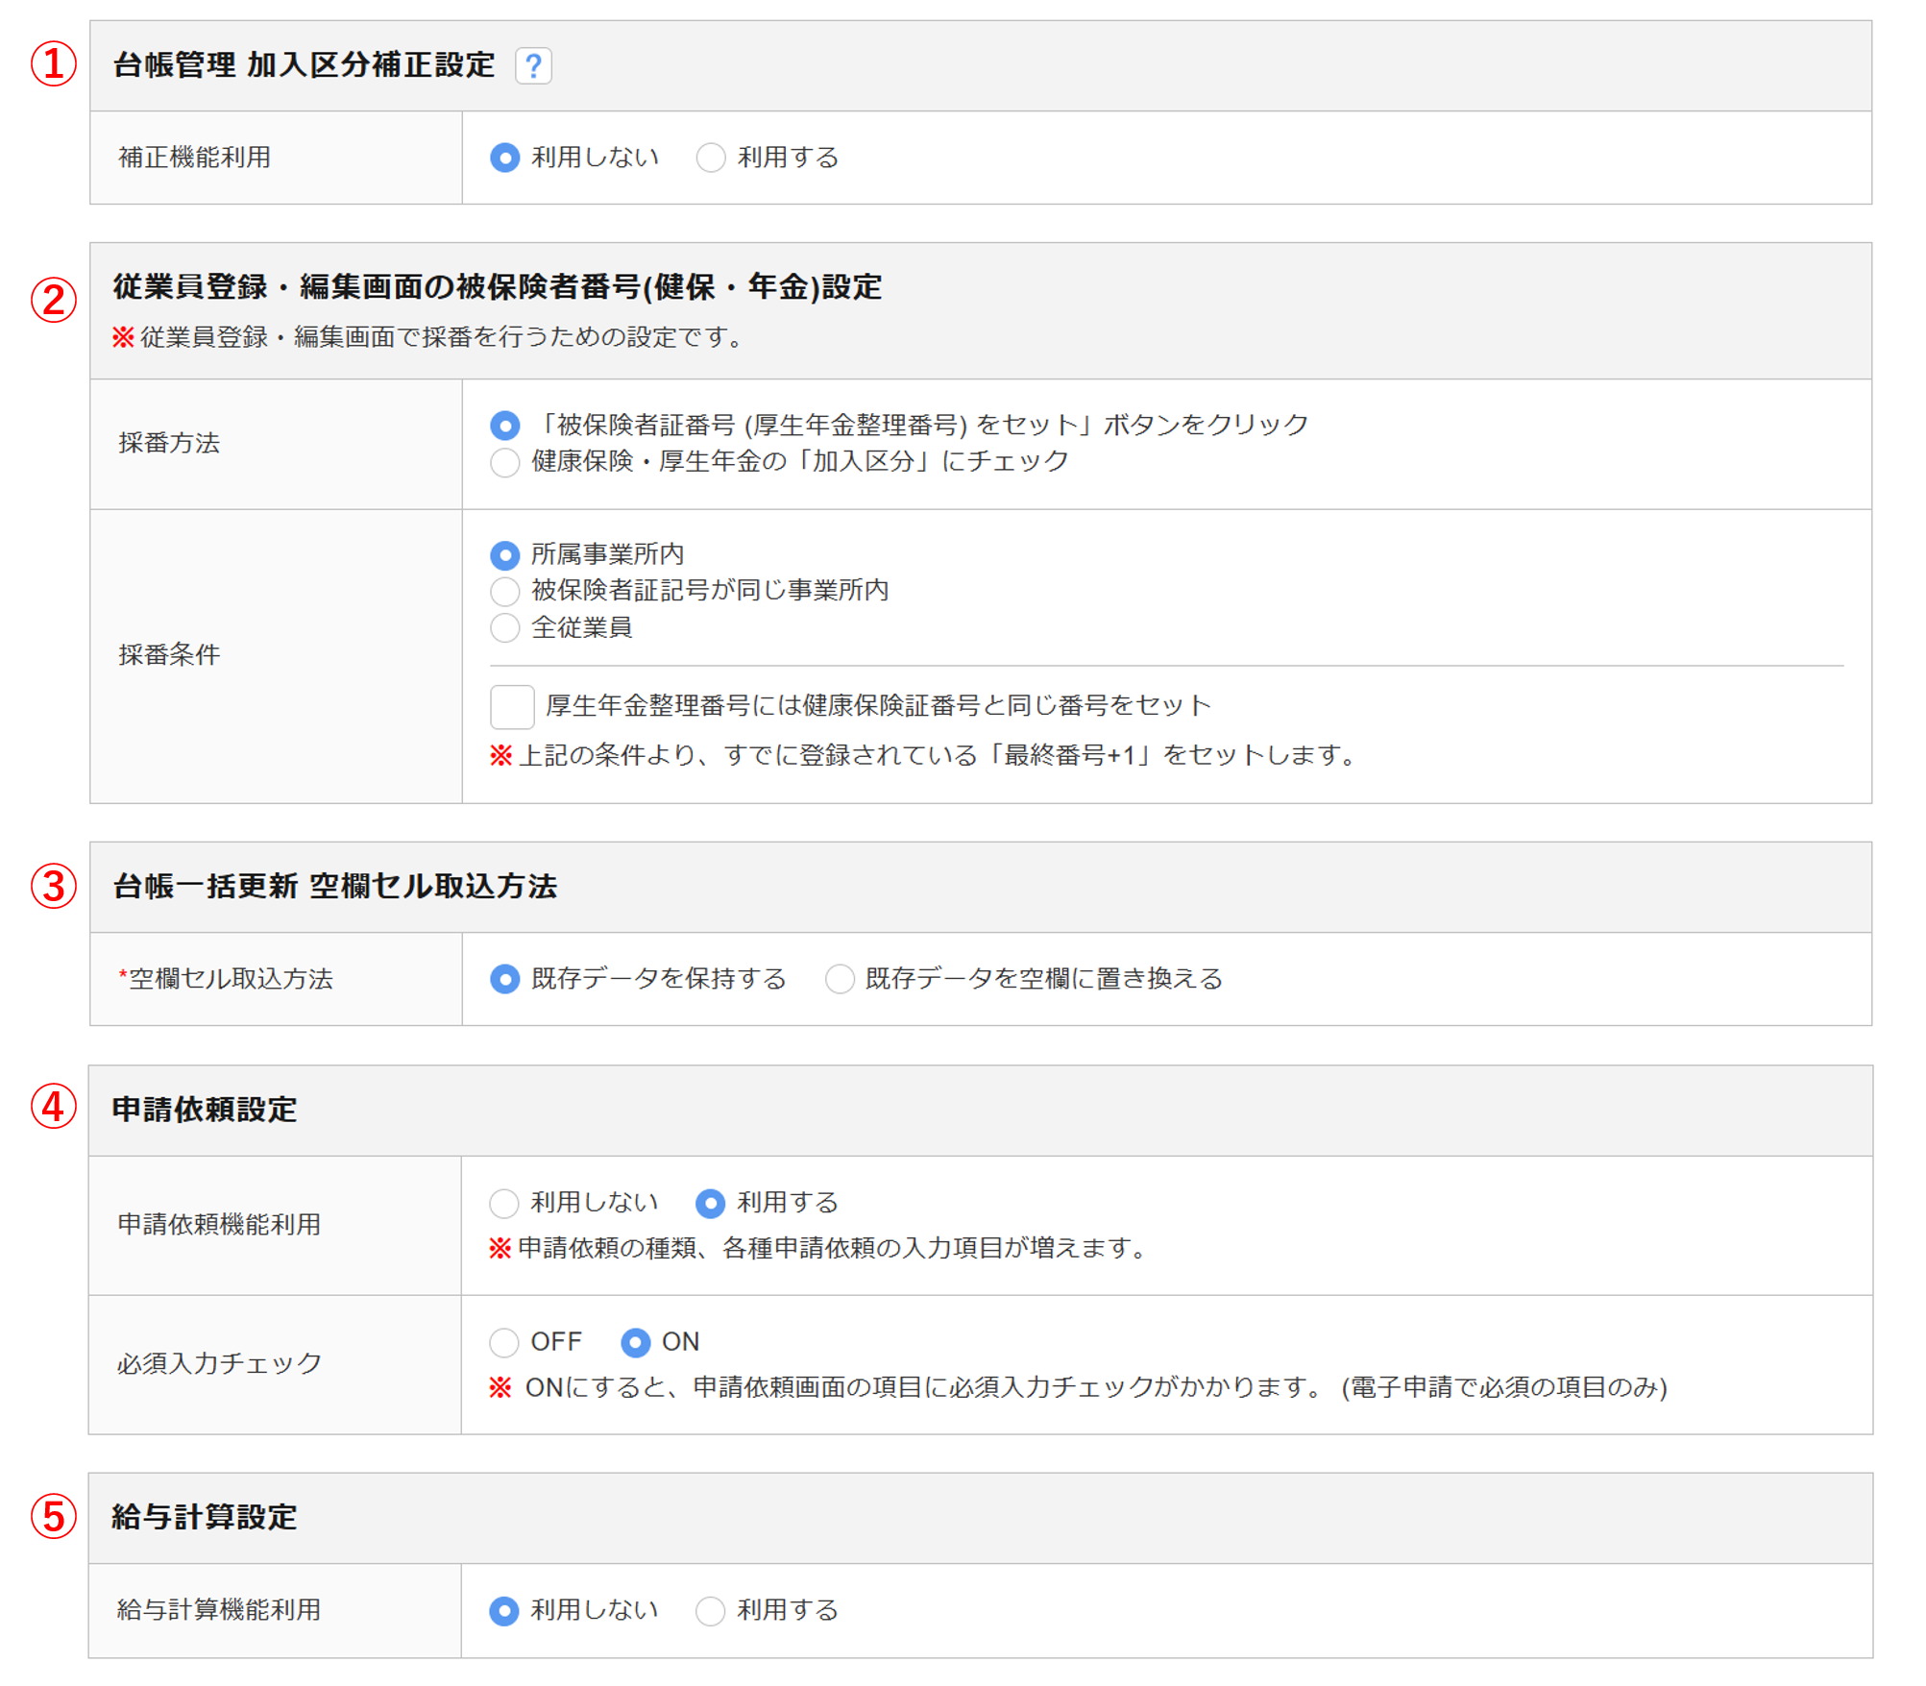Click the 給与計算設定 section header
The height and width of the screenshot is (1686, 1926).
[205, 1518]
